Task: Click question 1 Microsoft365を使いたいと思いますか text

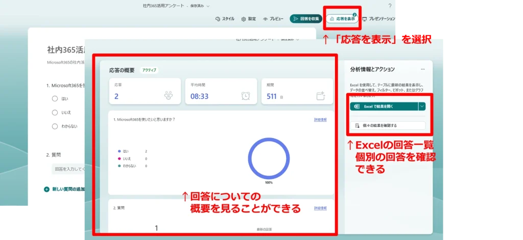Action: tap(144, 120)
